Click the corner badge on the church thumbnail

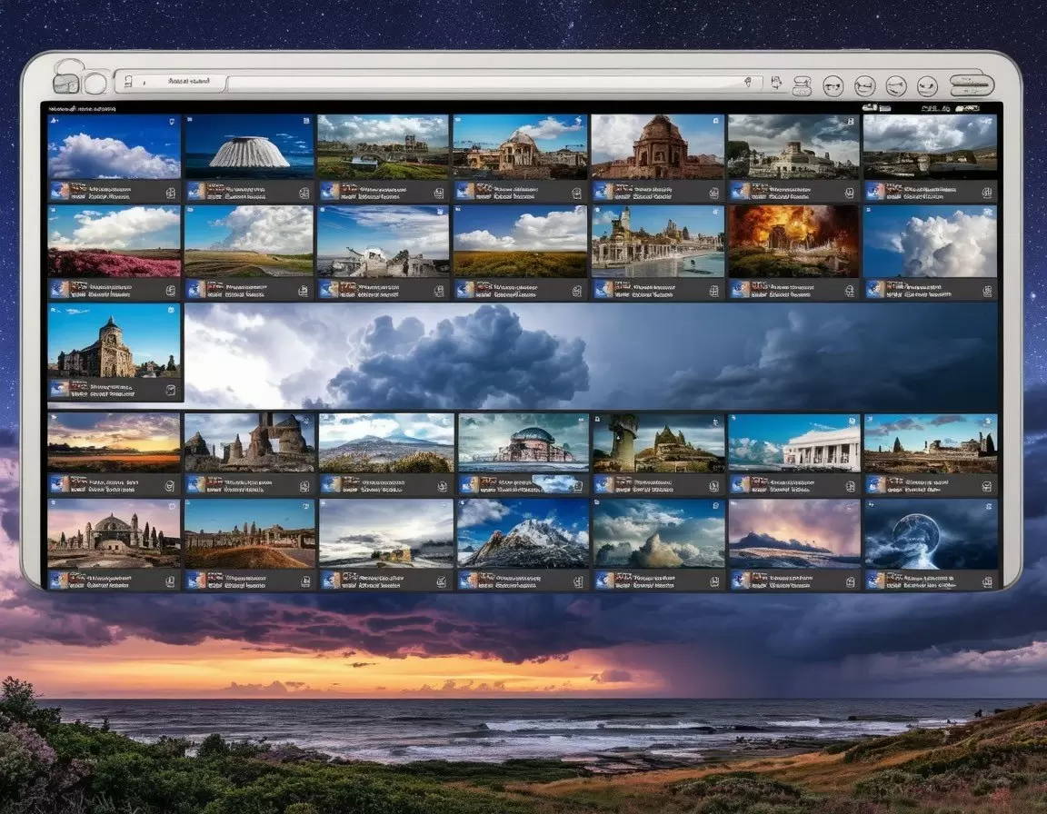tap(172, 312)
